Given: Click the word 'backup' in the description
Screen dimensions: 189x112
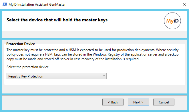Looking at the screenshot, I should point(173,54).
